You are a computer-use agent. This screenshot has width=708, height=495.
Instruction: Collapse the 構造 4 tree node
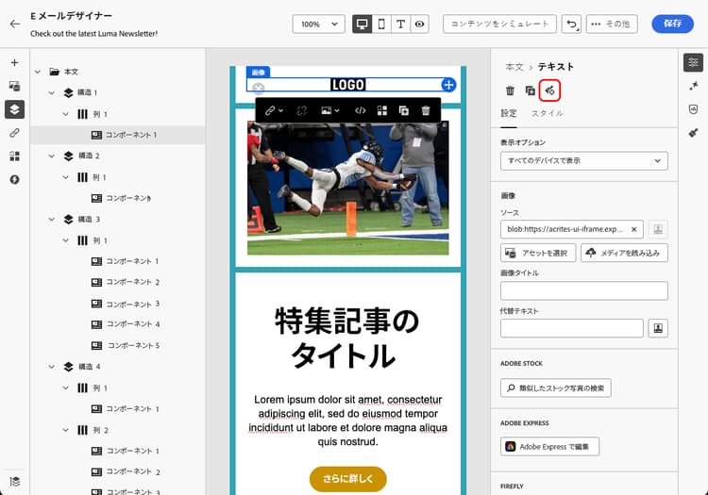tap(52, 367)
